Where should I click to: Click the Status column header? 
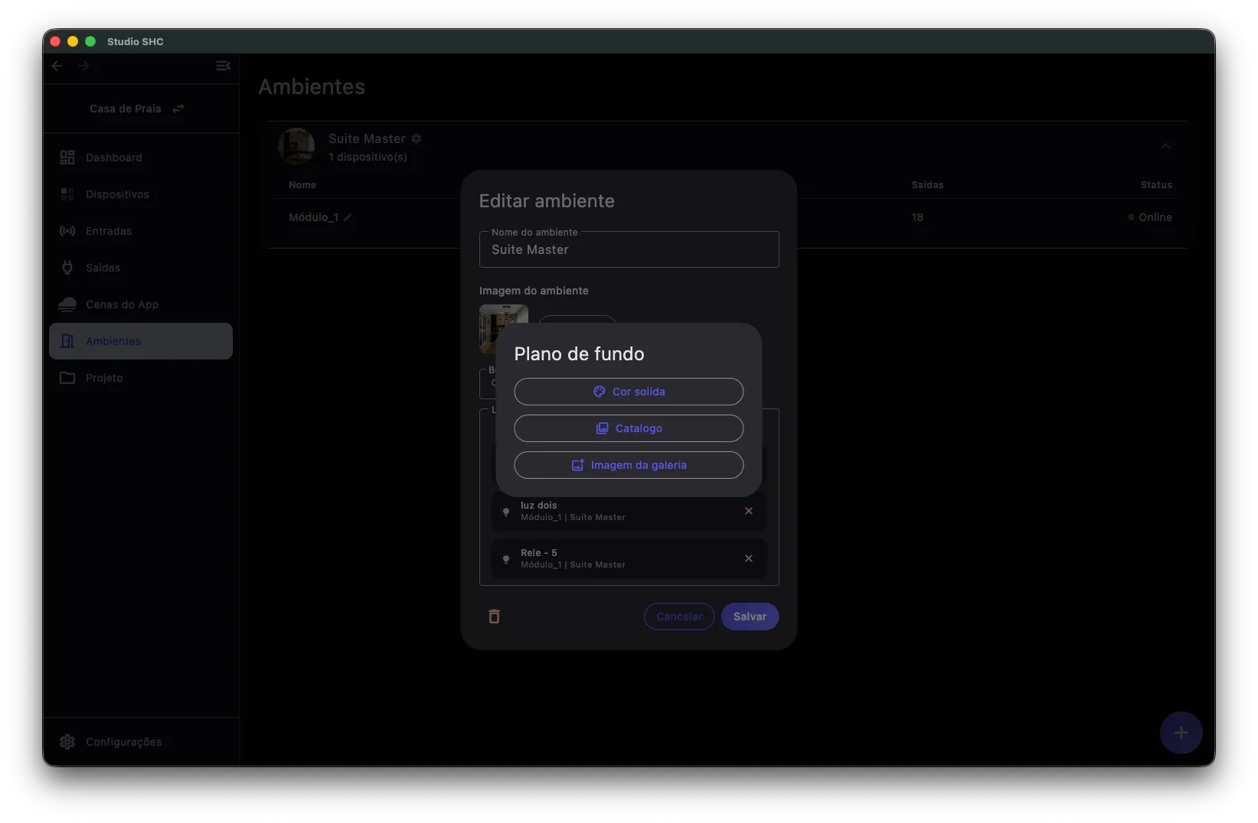point(1156,185)
